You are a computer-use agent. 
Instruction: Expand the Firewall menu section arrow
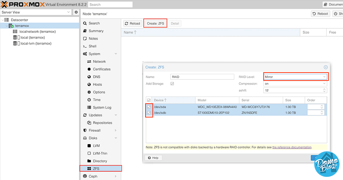coord(116,130)
